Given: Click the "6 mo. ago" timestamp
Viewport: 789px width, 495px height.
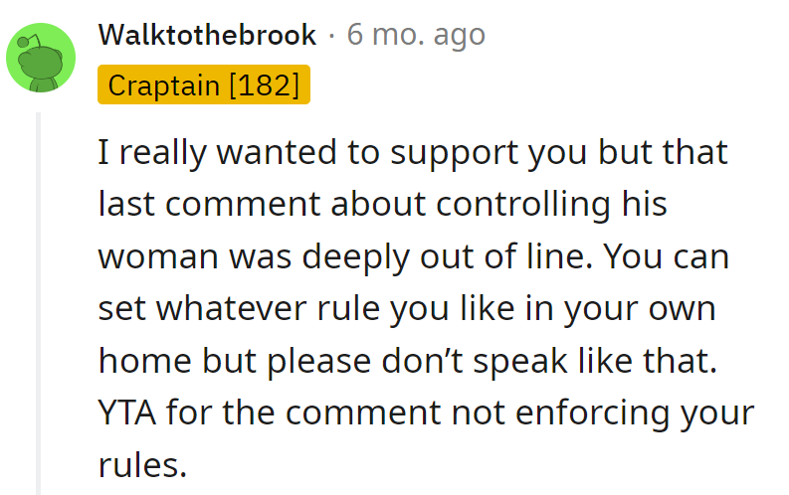Looking at the screenshot, I should 416,36.
